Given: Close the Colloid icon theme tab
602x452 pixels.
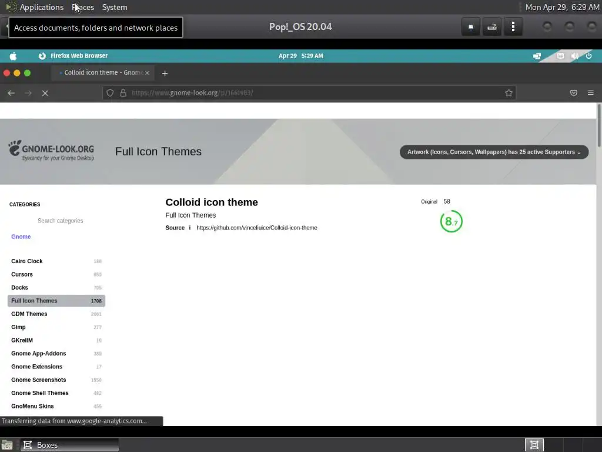Looking at the screenshot, I should pyautogui.click(x=147, y=72).
